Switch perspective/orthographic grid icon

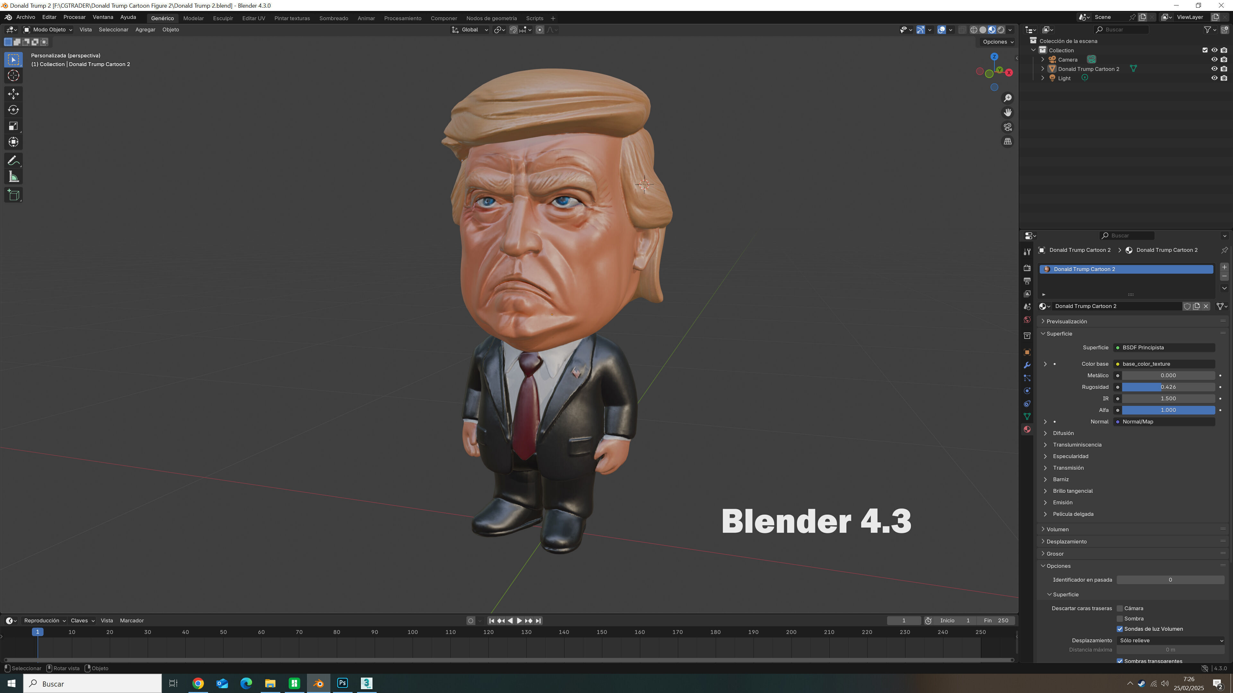1008,141
